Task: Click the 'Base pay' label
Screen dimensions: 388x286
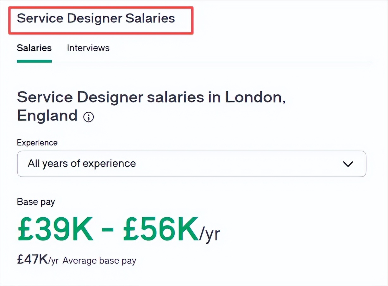Action: (36, 202)
